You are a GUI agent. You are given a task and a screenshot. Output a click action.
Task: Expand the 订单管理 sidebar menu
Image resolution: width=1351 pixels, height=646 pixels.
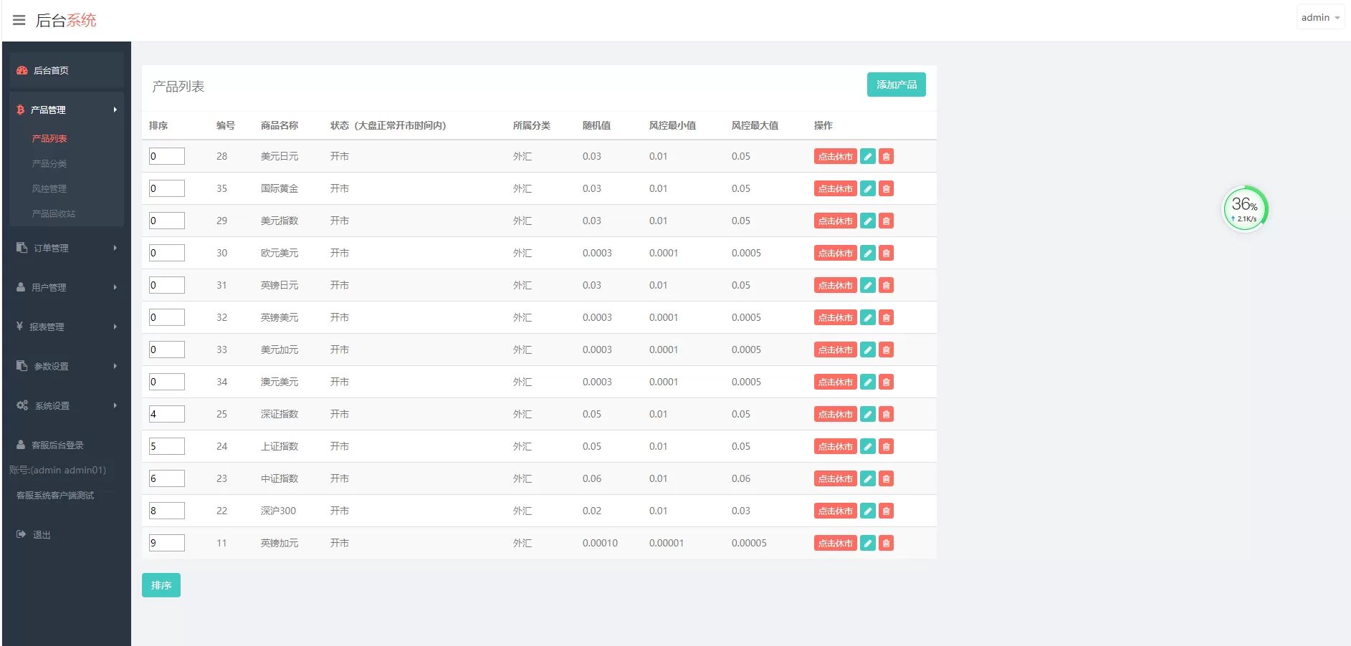tap(66, 248)
